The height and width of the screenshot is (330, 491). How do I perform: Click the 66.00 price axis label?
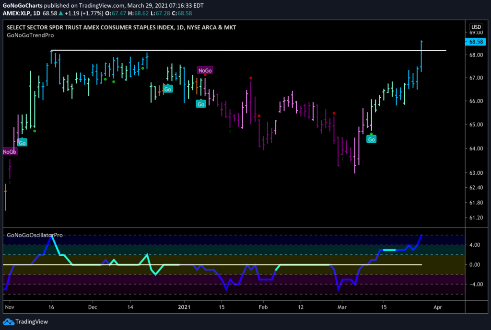[476, 102]
